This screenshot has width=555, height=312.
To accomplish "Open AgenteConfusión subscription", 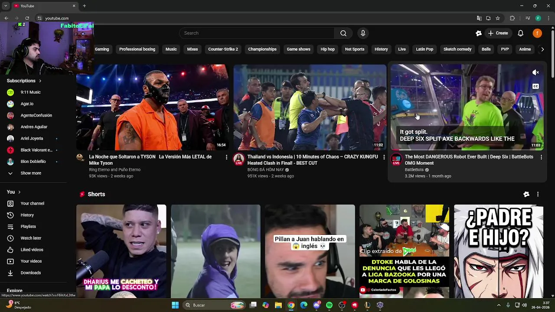I will [x=36, y=115].
